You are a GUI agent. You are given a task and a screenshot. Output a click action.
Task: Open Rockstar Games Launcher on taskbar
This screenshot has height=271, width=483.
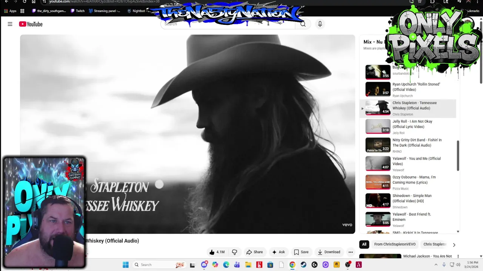coord(337,265)
